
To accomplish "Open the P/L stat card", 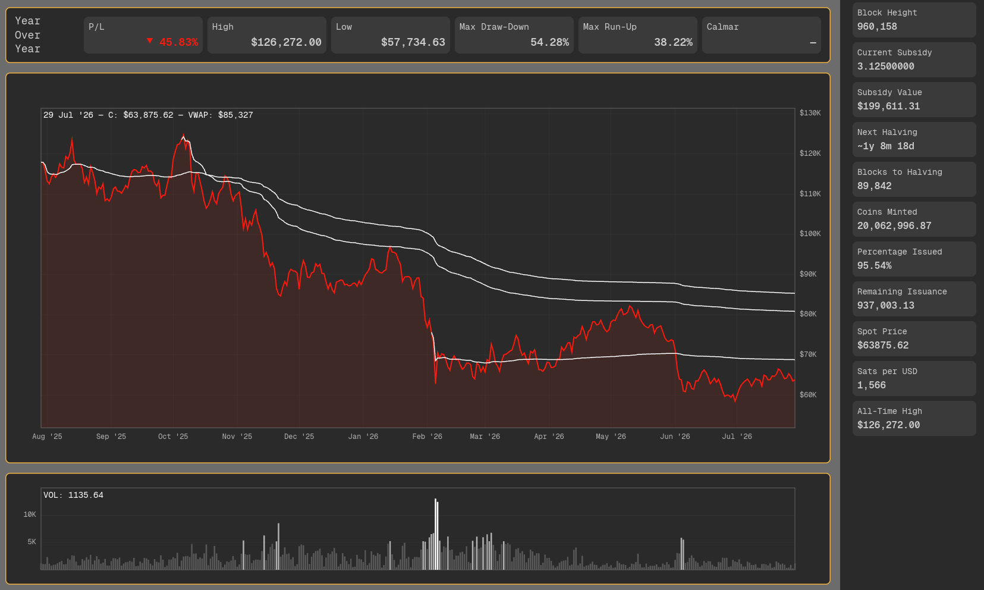I will [x=143, y=35].
